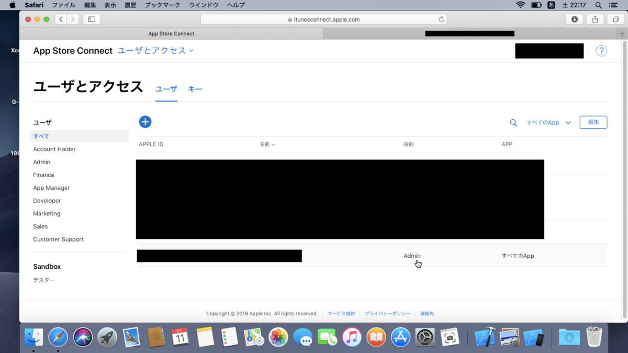Open Xcode from the Dock

point(485,337)
